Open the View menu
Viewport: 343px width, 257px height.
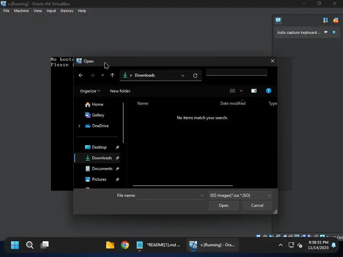[x=38, y=11]
